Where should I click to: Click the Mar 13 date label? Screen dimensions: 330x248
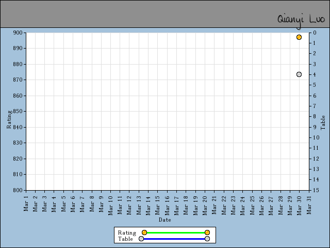(139, 206)
